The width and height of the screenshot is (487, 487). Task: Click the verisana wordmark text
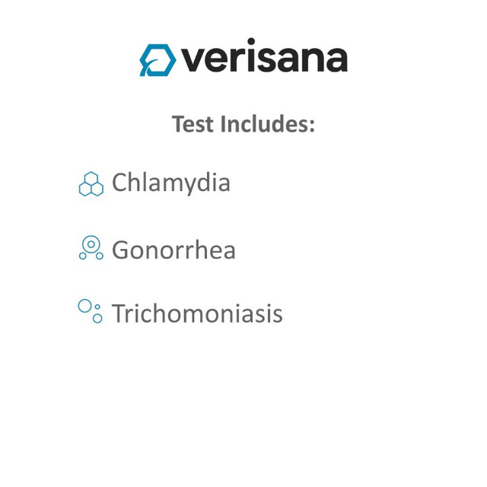(x=264, y=57)
